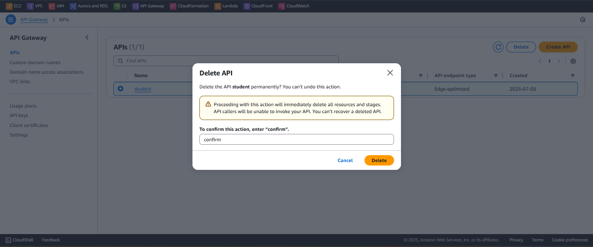Click the confirm text input field
The image size is (593, 247).
[297, 140]
